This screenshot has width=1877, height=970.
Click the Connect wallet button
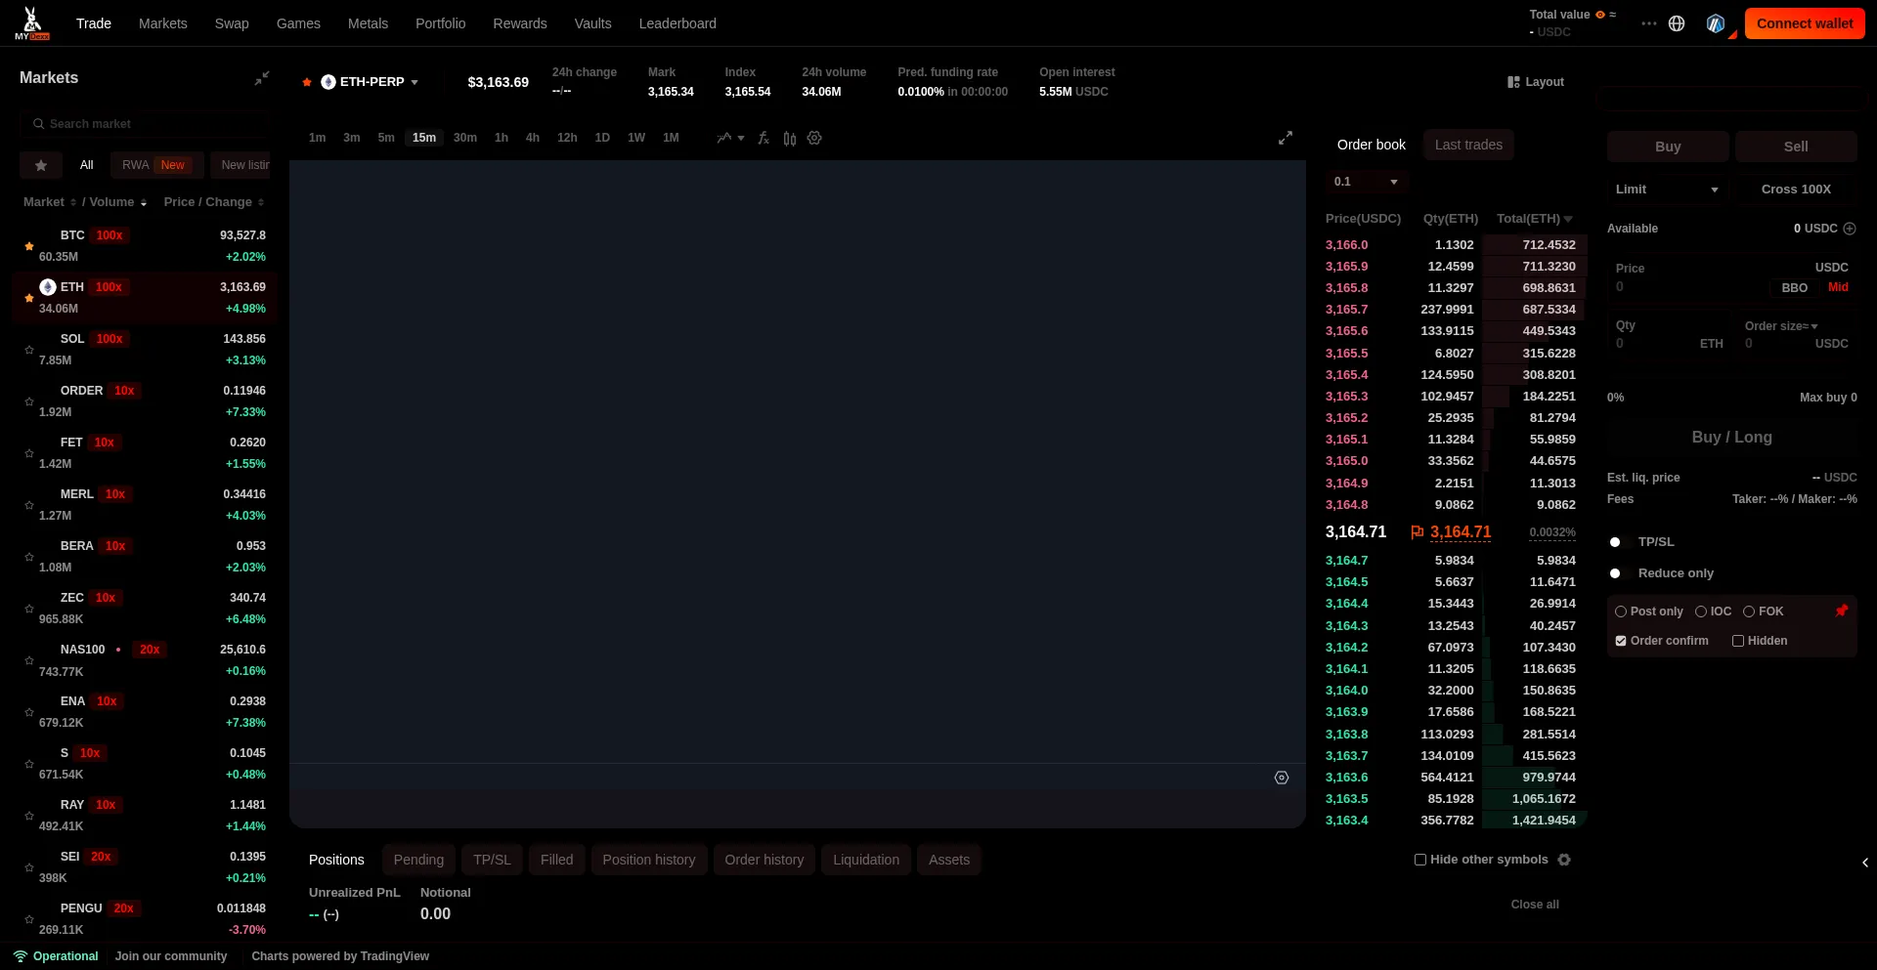[x=1804, y=23]
